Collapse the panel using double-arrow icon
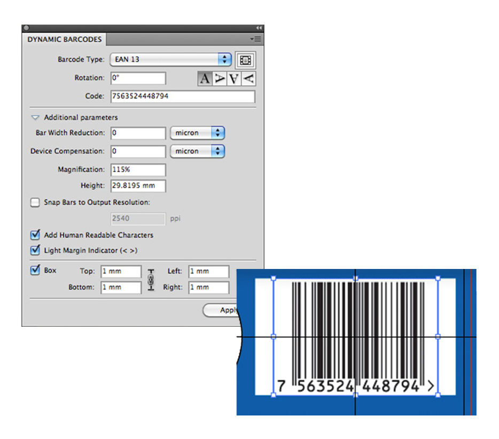The image size is (499, 439). pyautogui.click(x=259, y=28)
